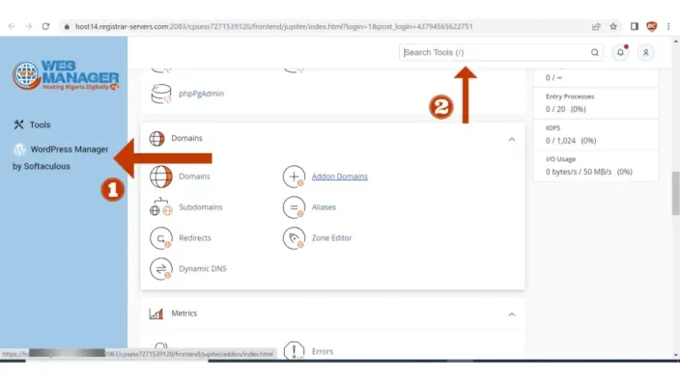
Task: Open the Addon Domains plus icon
Action: 294,177
